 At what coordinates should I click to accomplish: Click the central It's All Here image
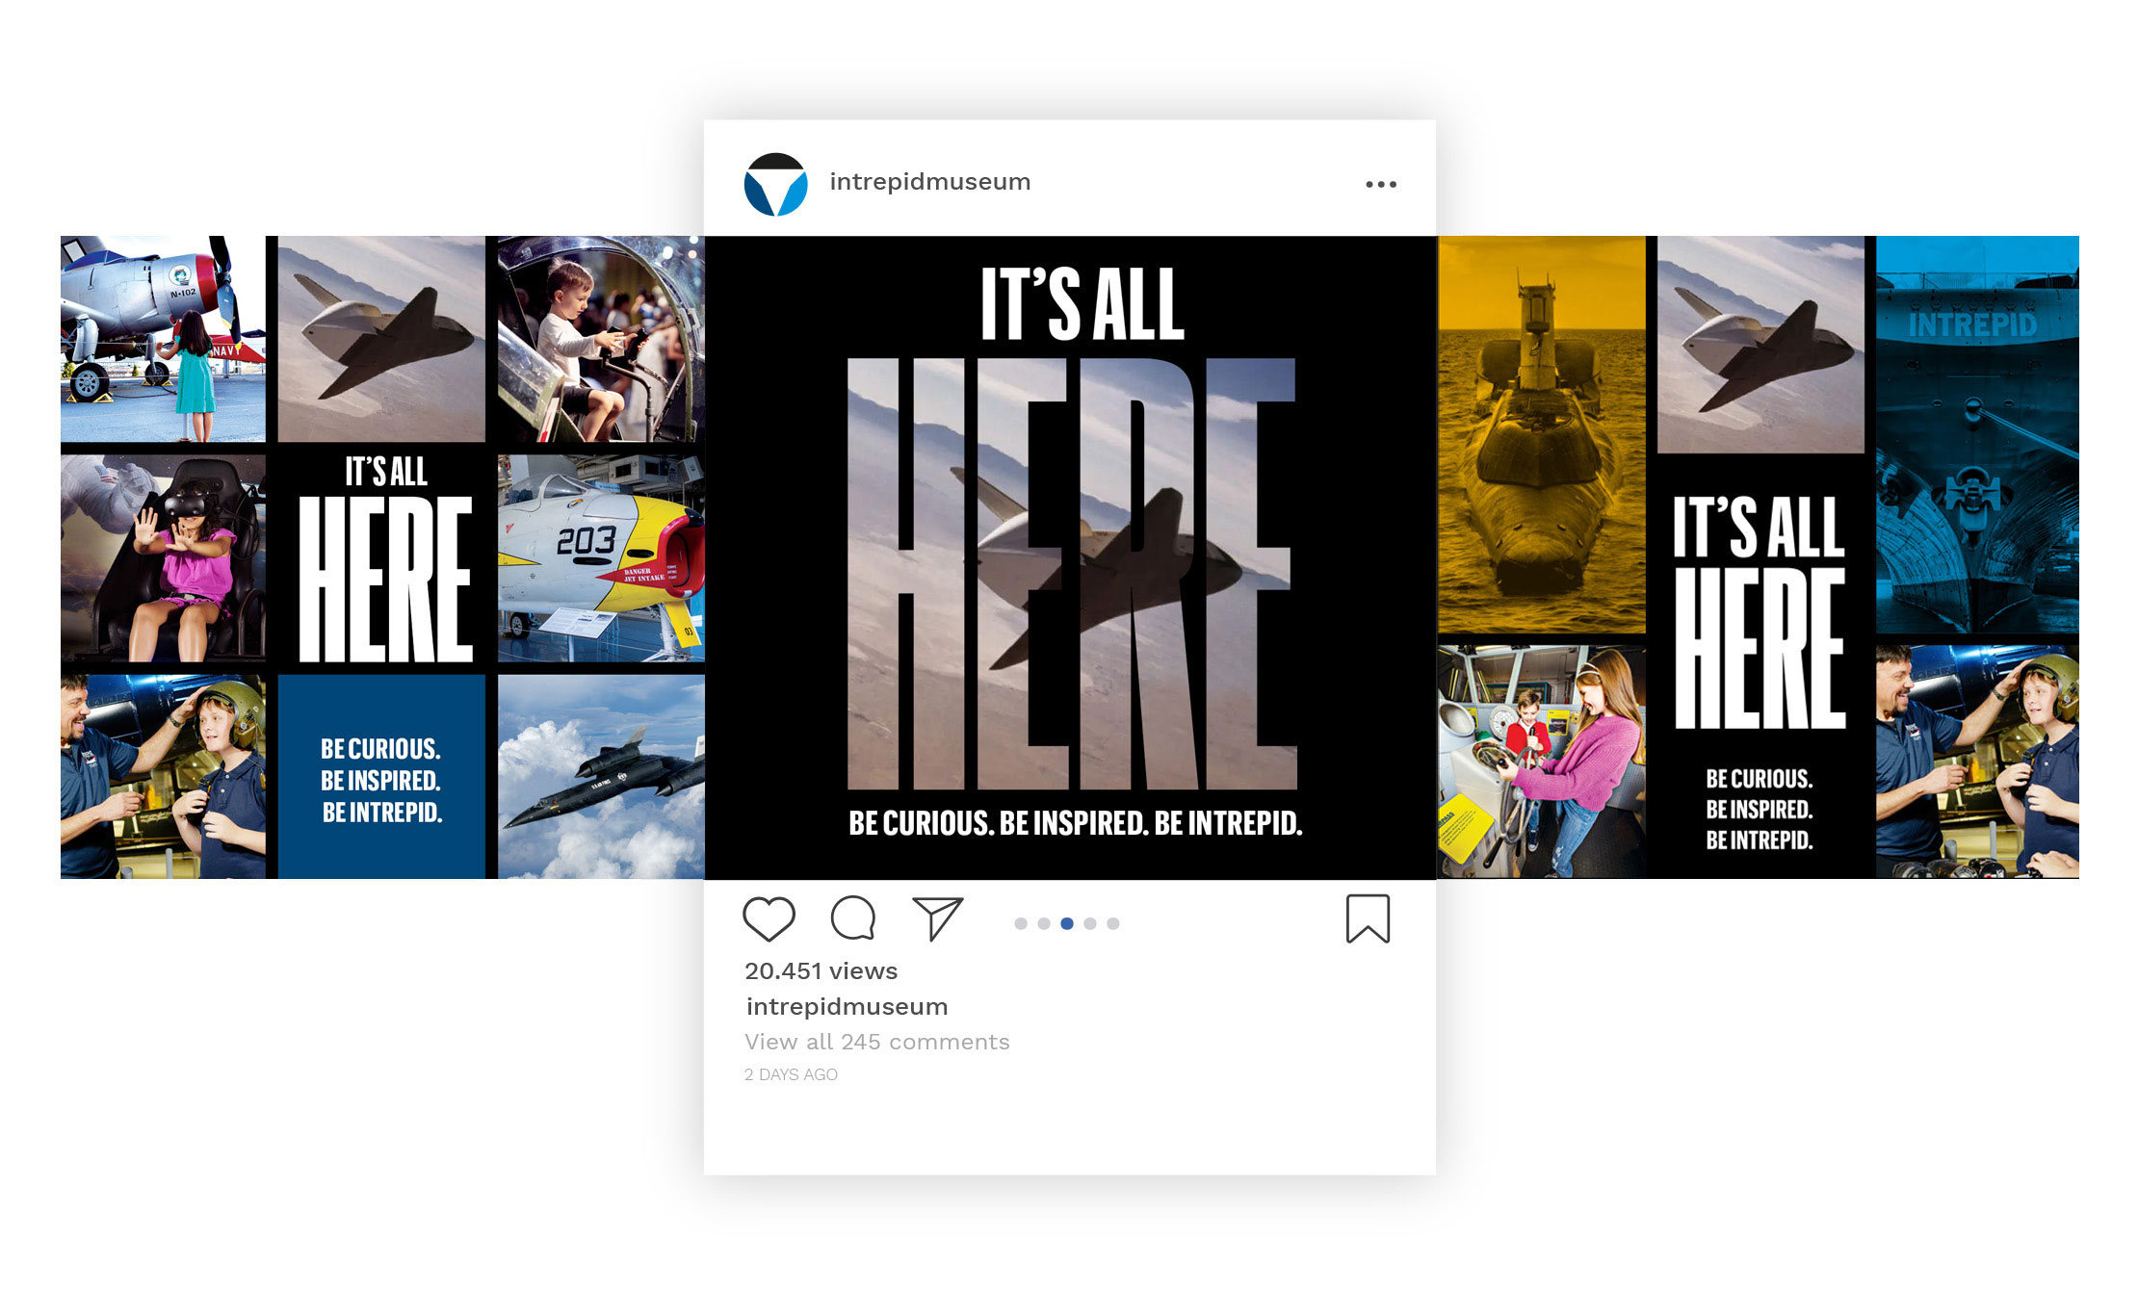(1070, 557)
